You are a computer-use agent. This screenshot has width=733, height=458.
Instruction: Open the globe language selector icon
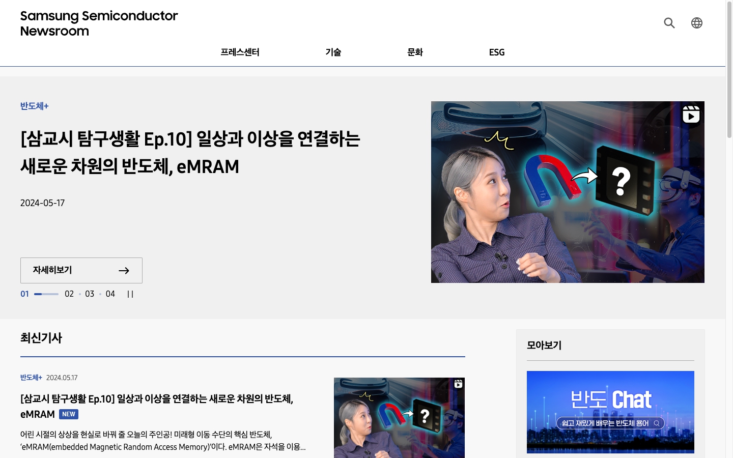697,23
